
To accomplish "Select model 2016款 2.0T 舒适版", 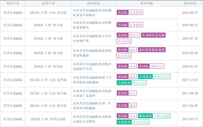I will click(48, 66).
